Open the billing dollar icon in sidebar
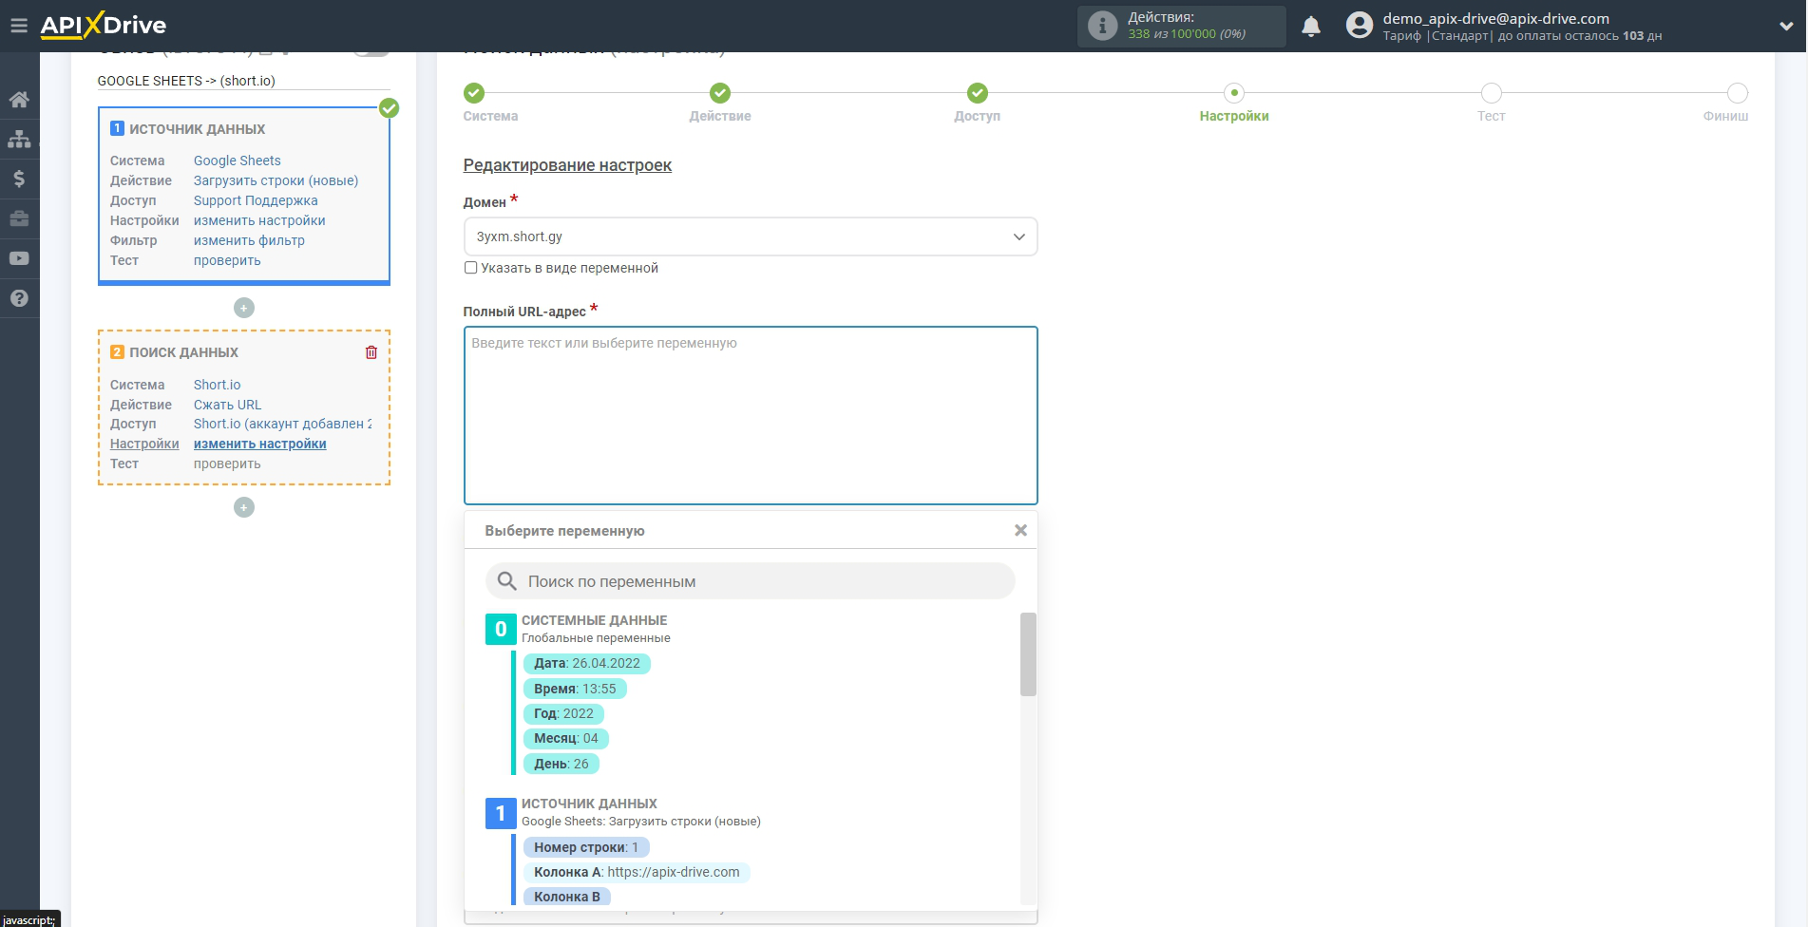1808x927 pixels. pos(19,179)
